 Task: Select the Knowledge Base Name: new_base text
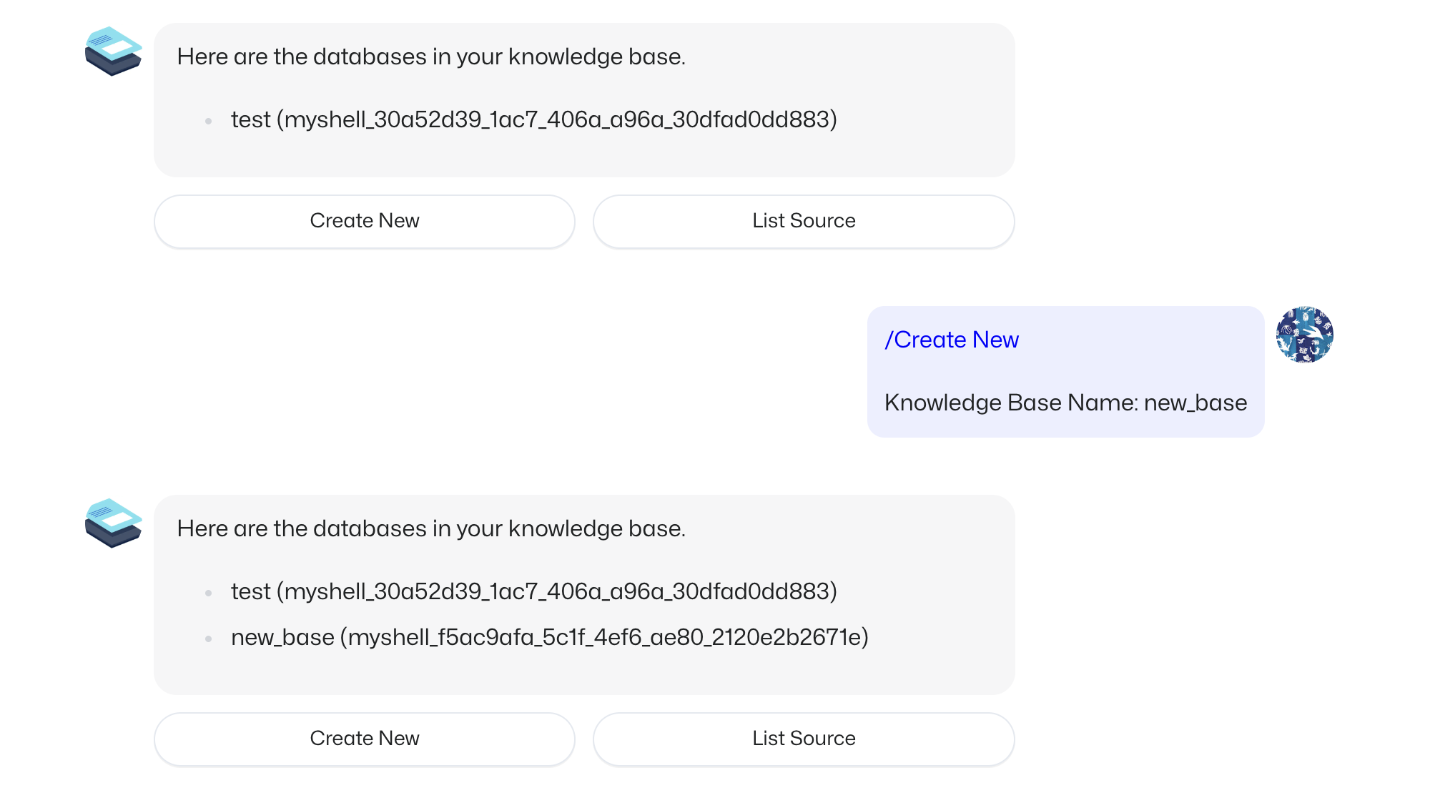(1065, 403)
